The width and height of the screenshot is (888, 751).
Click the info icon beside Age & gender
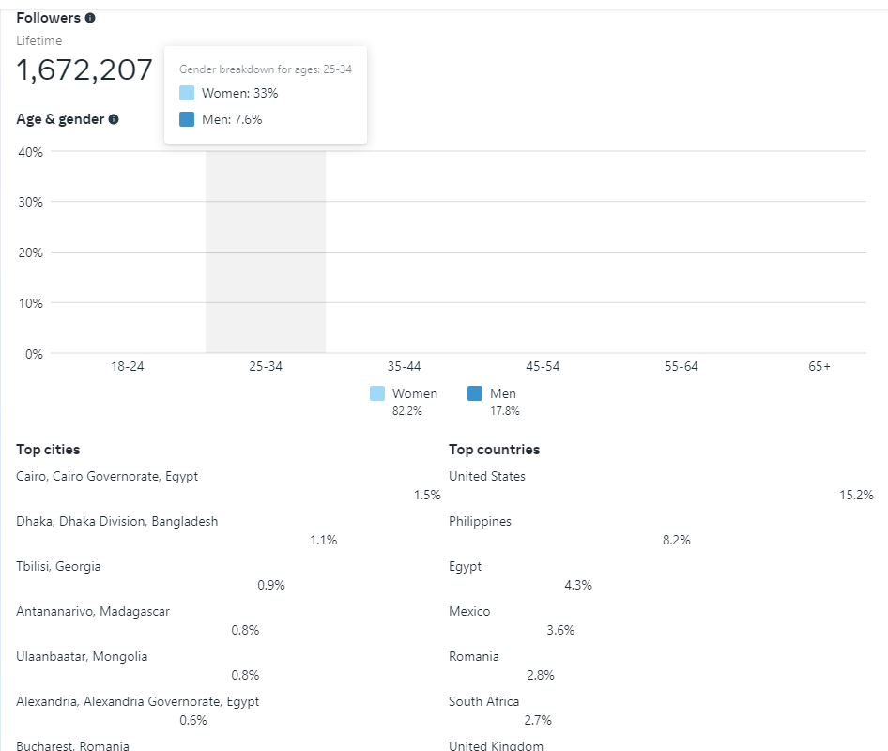tap(114, 119)
